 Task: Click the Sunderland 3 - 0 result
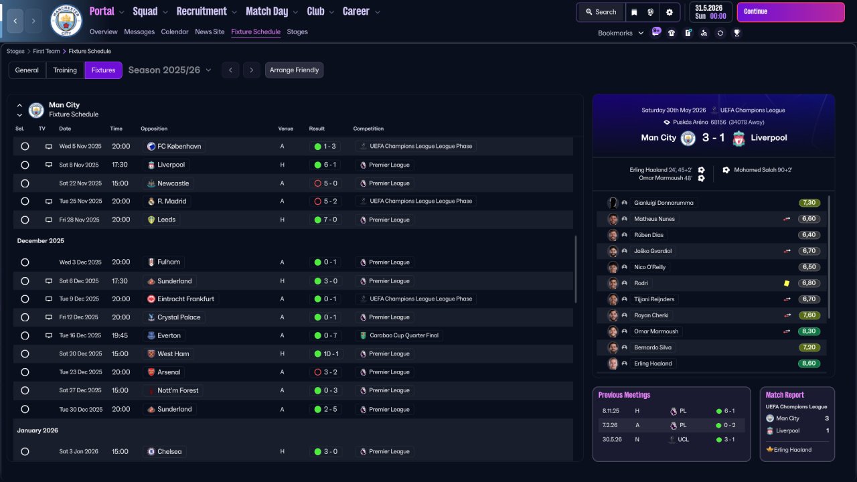click(x=327, y=281)
